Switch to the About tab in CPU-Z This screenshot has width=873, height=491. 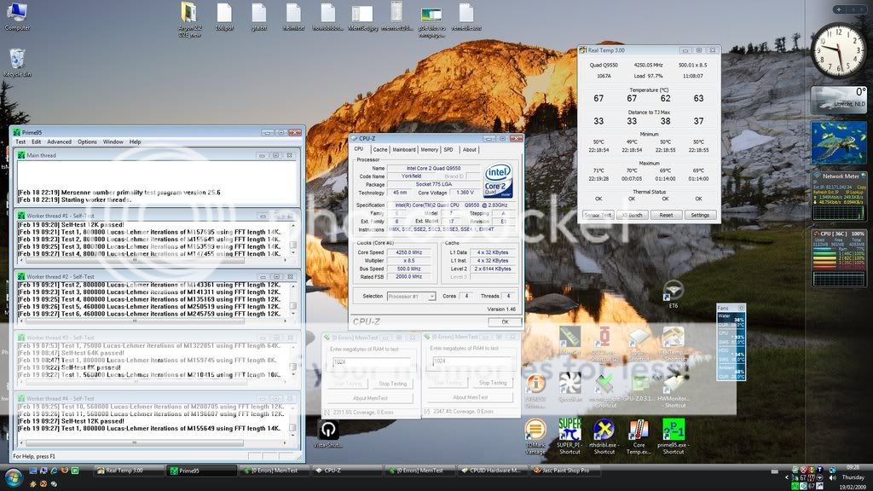470,150
